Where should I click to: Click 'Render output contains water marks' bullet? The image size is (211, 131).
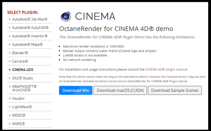click(109, 51)
